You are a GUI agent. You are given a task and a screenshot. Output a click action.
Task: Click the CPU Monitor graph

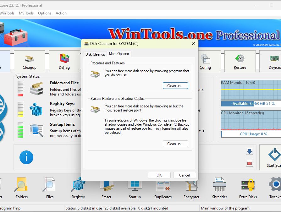point(251,120)
